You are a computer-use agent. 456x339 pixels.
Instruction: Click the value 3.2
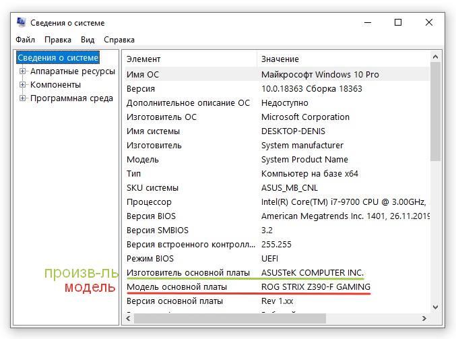(x=267, y=230)
